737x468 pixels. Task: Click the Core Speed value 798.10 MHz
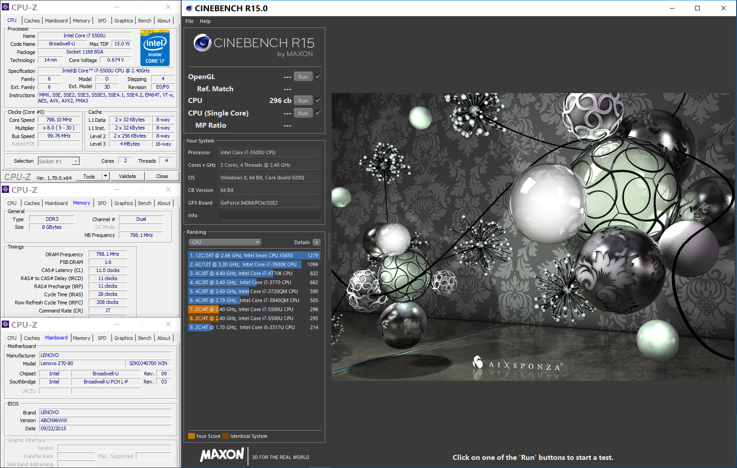click(x=59, y=120)
